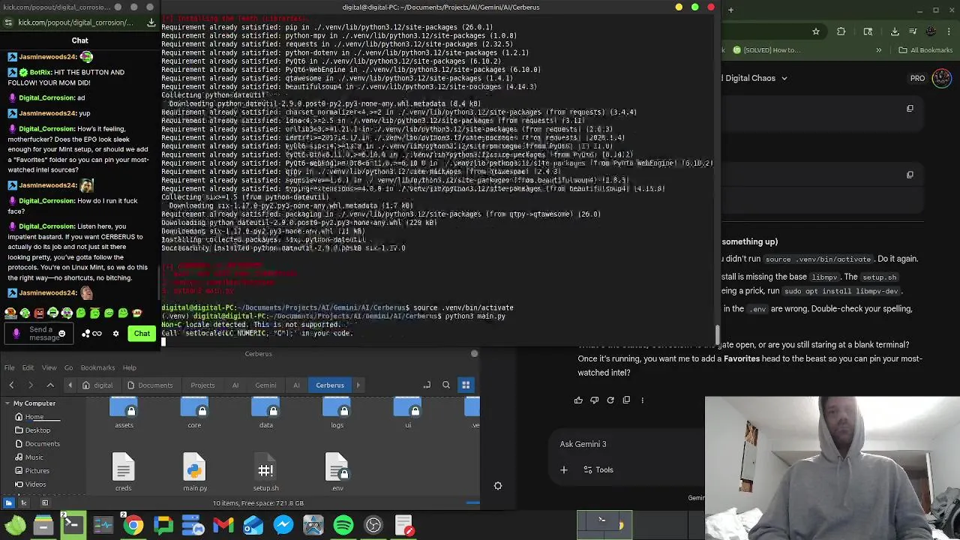The image size is (960, 540).
Task: Hide the file manager sidebar
Action: [x=44, y=503]
